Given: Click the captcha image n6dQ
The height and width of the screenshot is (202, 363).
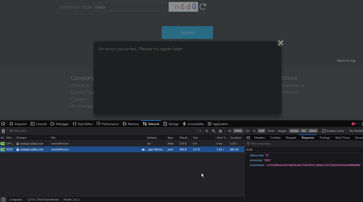Looking at the screenshot, I should (x=183, y=7).
